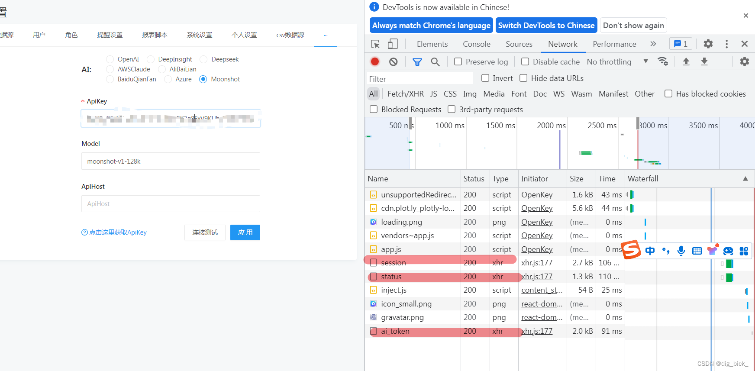Click Always match Chrome's language button
Viewport: 755px width, 371px height.
[431, 25]
